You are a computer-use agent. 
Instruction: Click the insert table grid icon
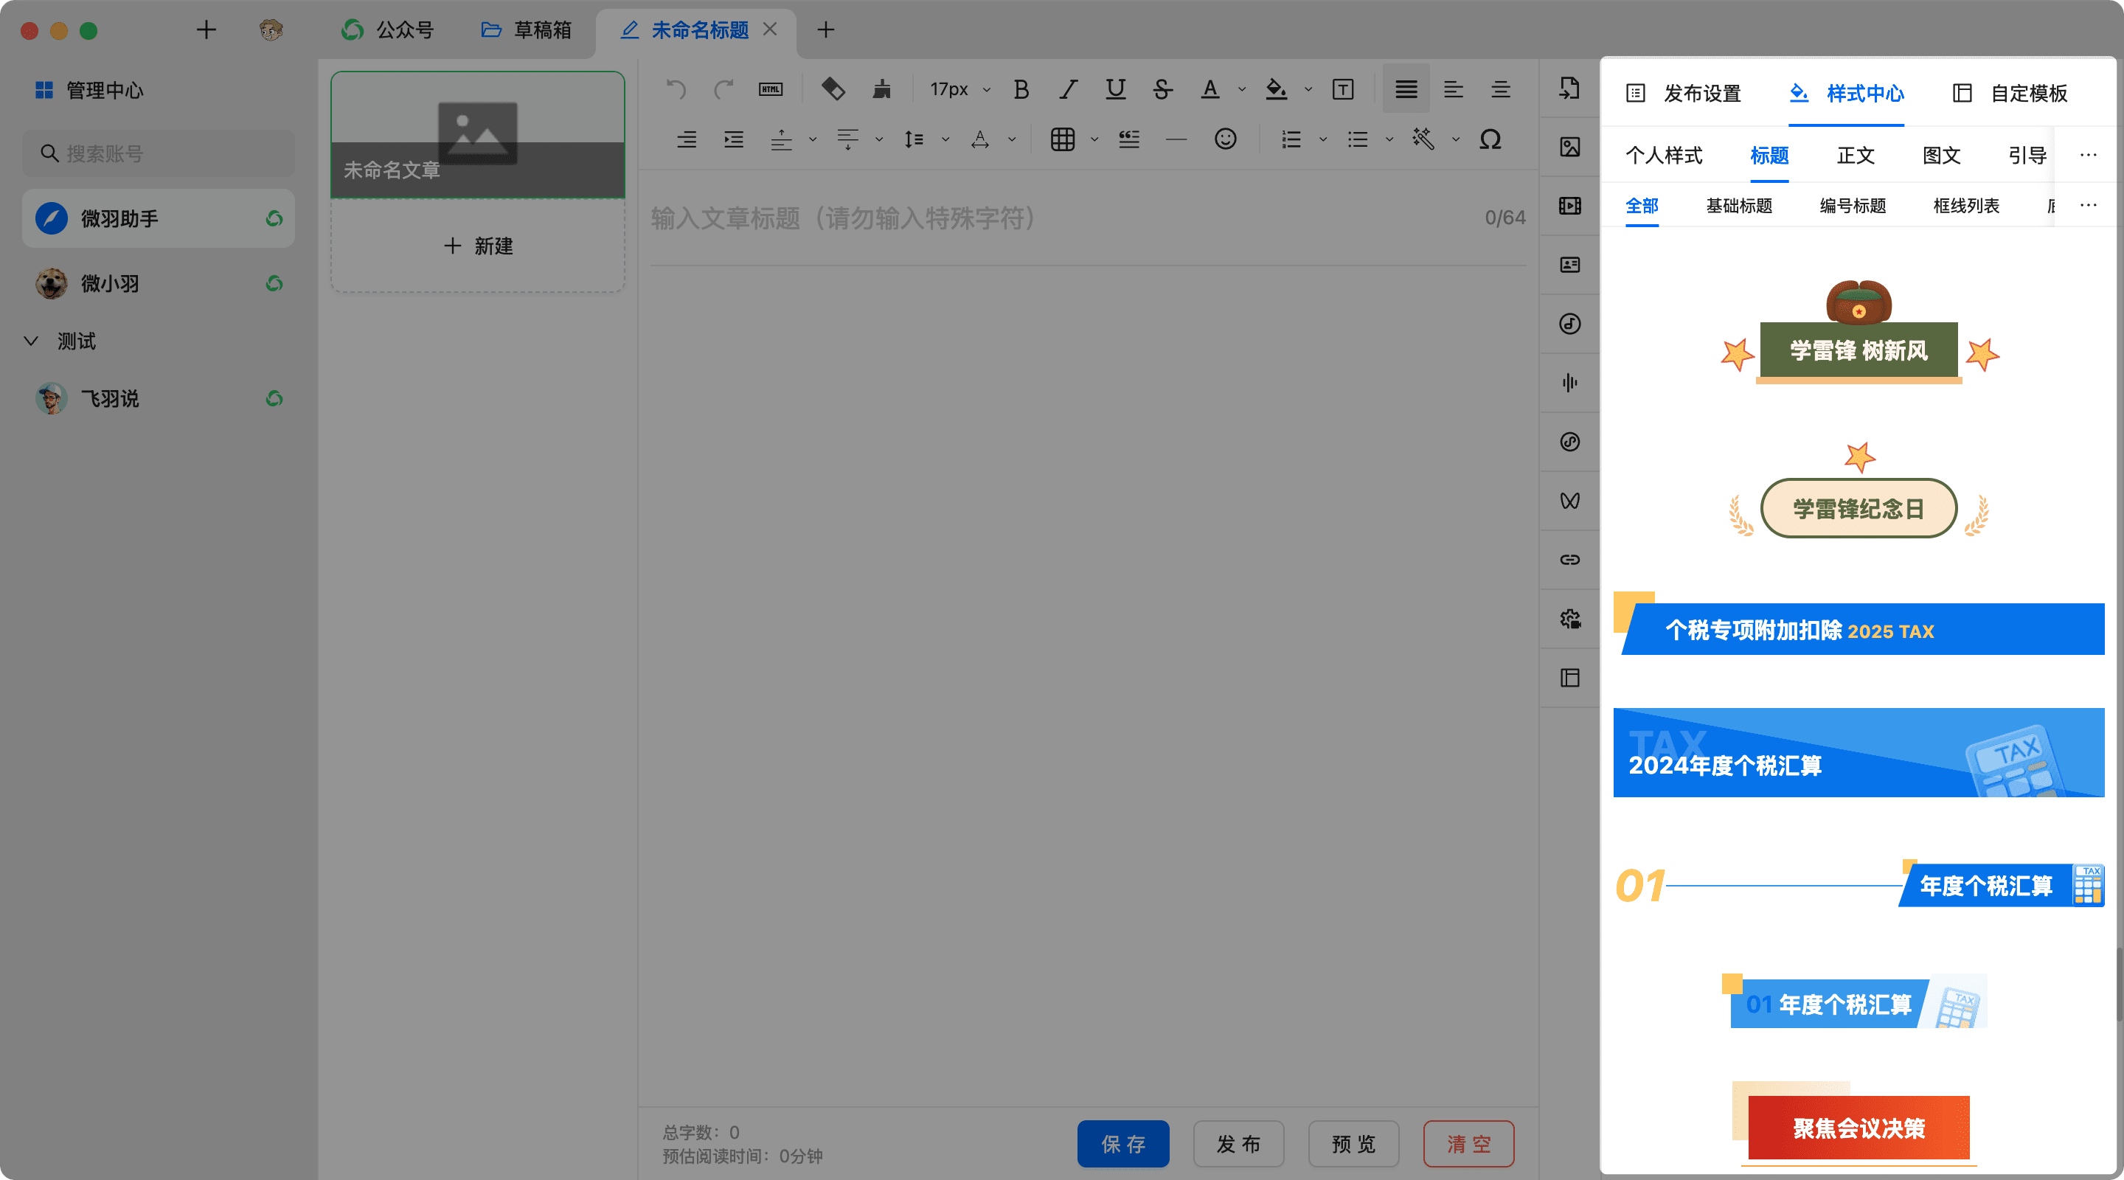pyautogui.click(x=1062, y=139)
